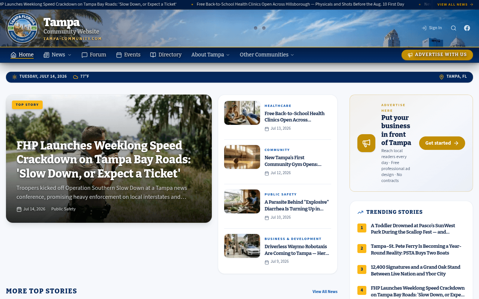Click calendar icon next to Jul 9, 2026
The width and height of the screenshot is (479, 299).
click(x=267, y=262)
